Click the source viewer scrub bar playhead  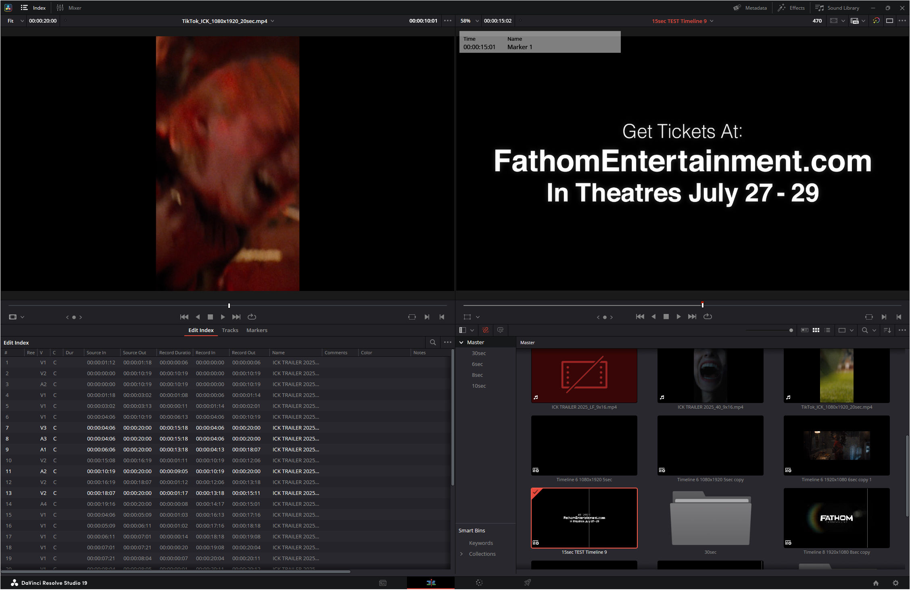[229, 305]
